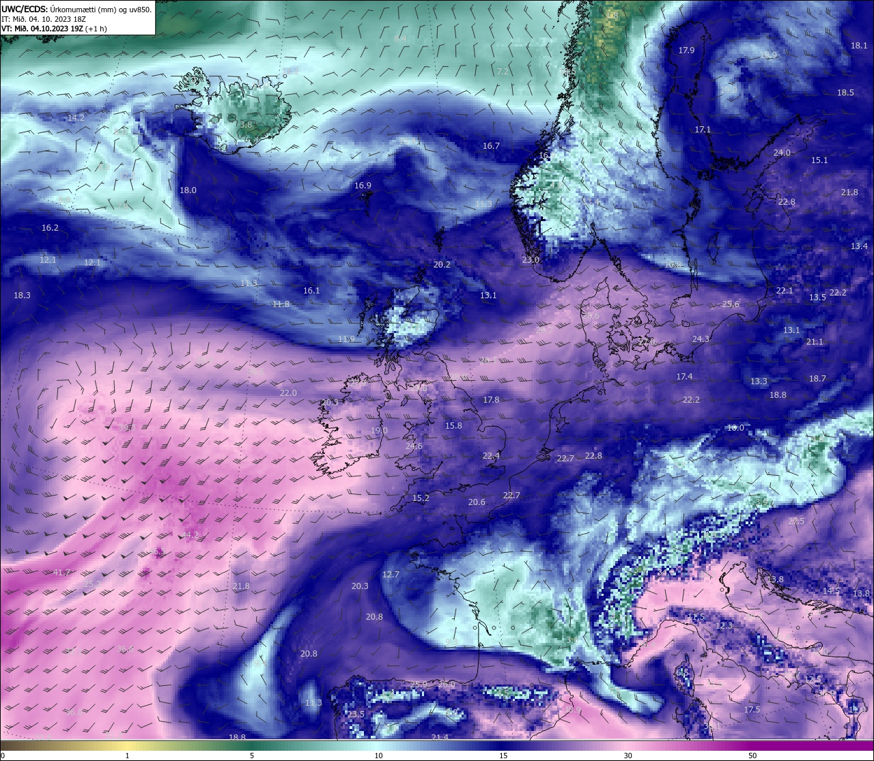Select the 18.1 value on the map
The image size is (874, 761).
click(x=859, y=46)
